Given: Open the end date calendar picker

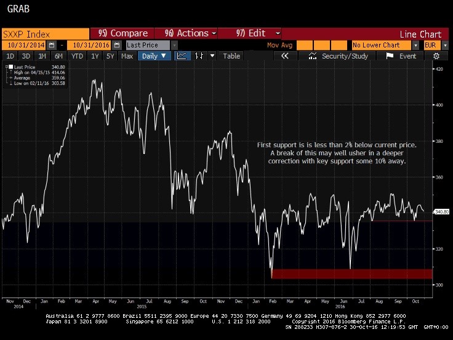Looking at the screenshot, I should click(x=116, y=45).
